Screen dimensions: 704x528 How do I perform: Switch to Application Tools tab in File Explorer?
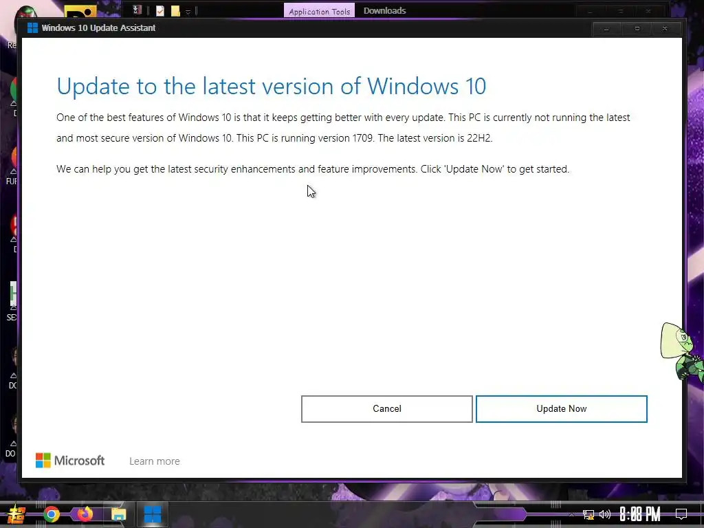[x=319, y=11]
